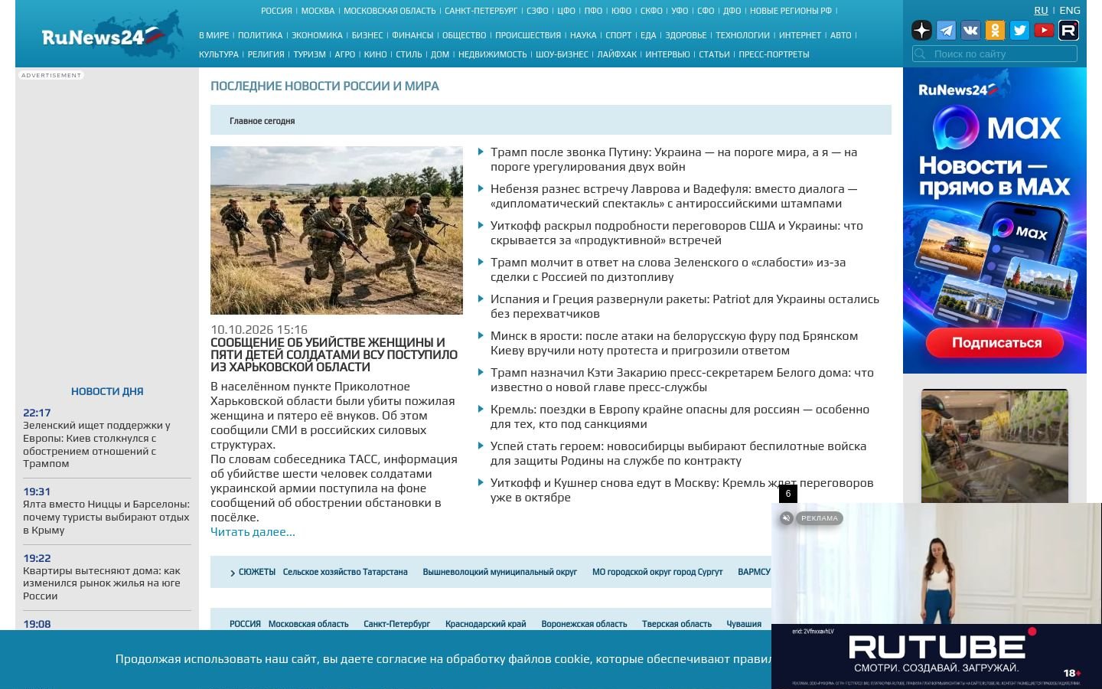Screen dimensions: 1102x689
Task: Open 19:22 news about квартиры and housing market
Action: coord(102,583)
